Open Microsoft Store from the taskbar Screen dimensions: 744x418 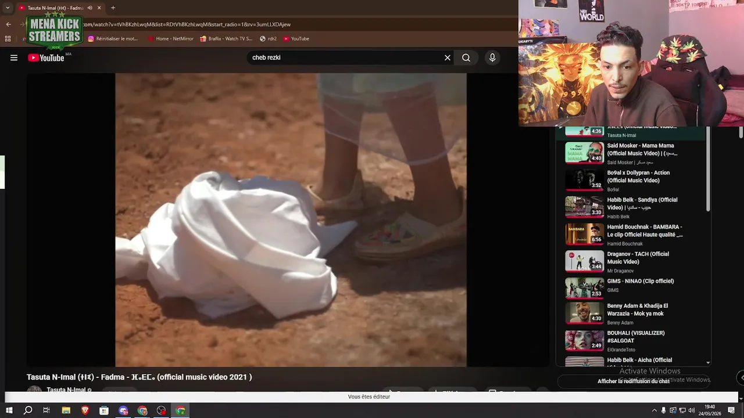pos(104,410)
